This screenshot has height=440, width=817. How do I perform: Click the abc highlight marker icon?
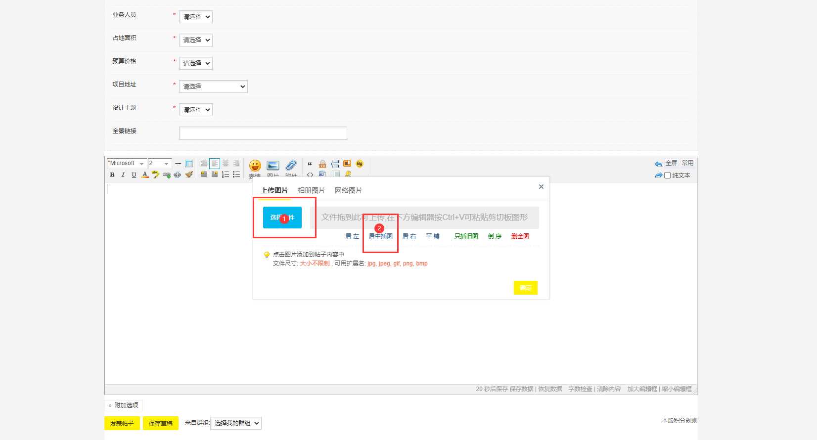[x=156, y=175]
